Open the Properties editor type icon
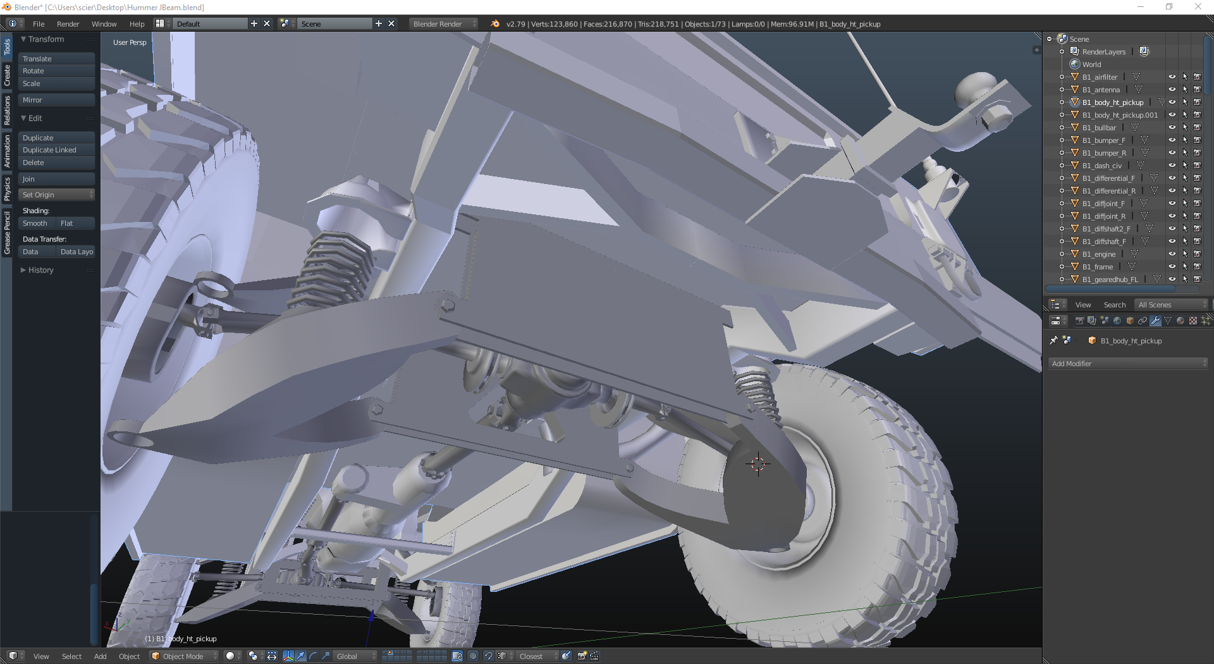This screenshot has height=664, width=1214. tap(1057, 321)
